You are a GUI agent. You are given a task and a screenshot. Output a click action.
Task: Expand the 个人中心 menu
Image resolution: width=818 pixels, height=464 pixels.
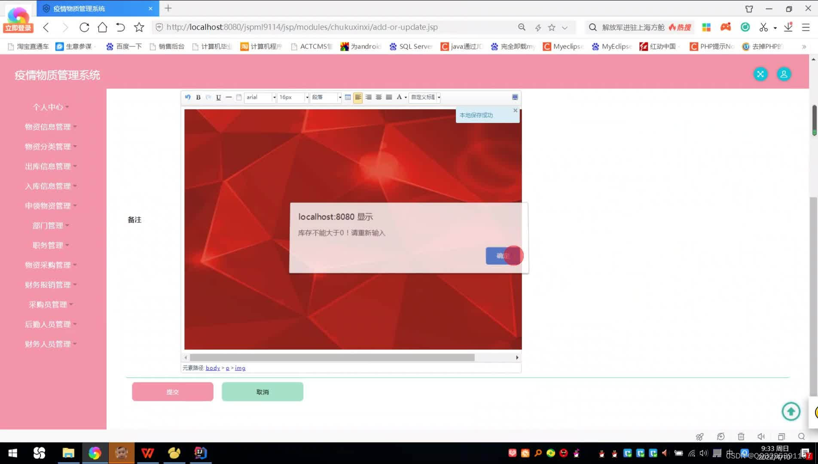pos(51,107)
